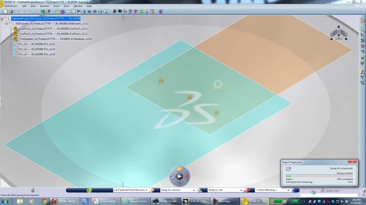
Task: Click the view mode dropdown toolbar icon
Action: point(74,11)
